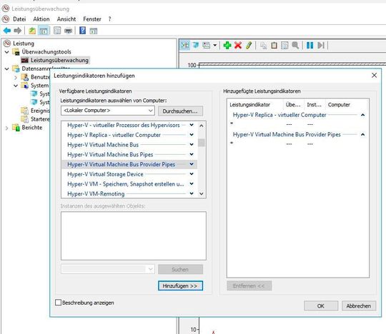This screenshot has height=334, width=386.
Task: Add counter with the green plus icon
Action: [227, 45]
